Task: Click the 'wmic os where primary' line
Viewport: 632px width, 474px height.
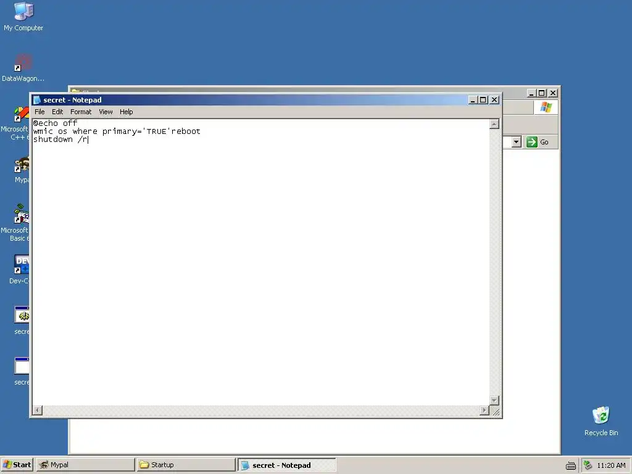Action: coord(117,131)
